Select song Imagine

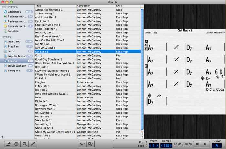click(x=87, y=82)
